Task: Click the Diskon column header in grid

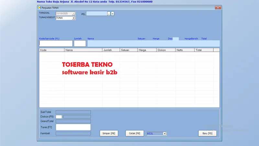Action: (x=165, y=50)
